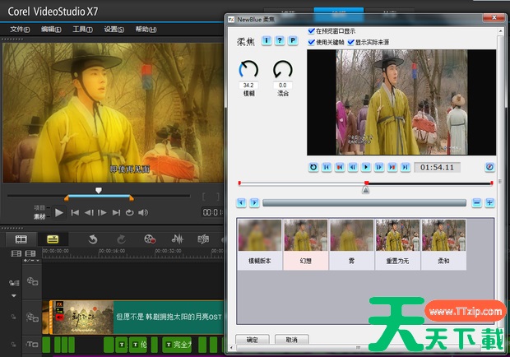Step back one frame in NewBlue dialog
Screen dimensions: 510x357
(353, 167)
